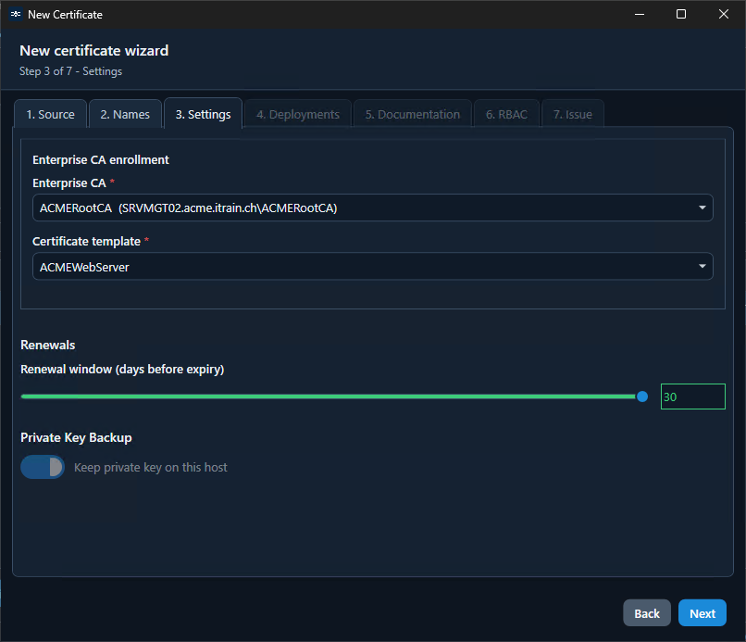This screenshot has width=746, height=642.
Task: Open the Enterprise CA dropdown
Action: pyautogui.click(x=372, y=208)
